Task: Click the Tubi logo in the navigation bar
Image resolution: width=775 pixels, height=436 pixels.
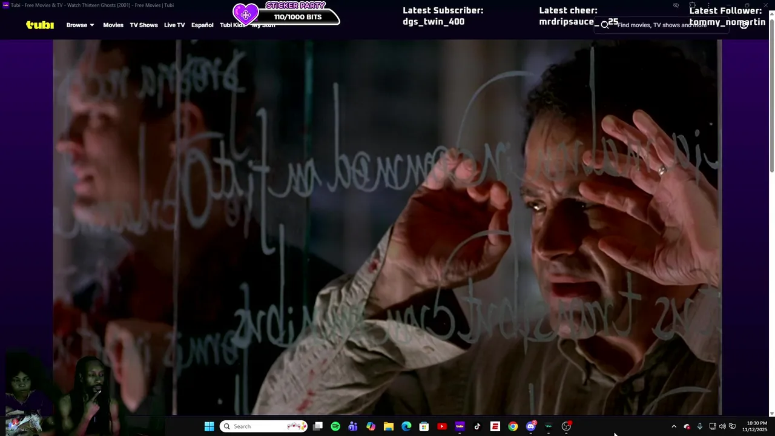Action: (x=40, y=25)
